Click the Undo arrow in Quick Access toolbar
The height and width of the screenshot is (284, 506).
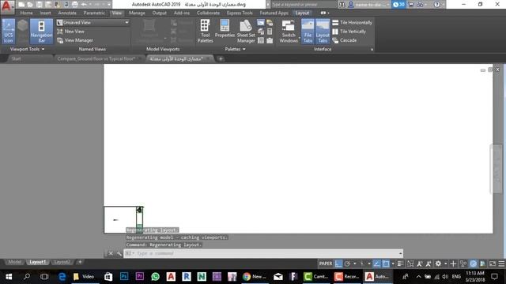[84, 5]
